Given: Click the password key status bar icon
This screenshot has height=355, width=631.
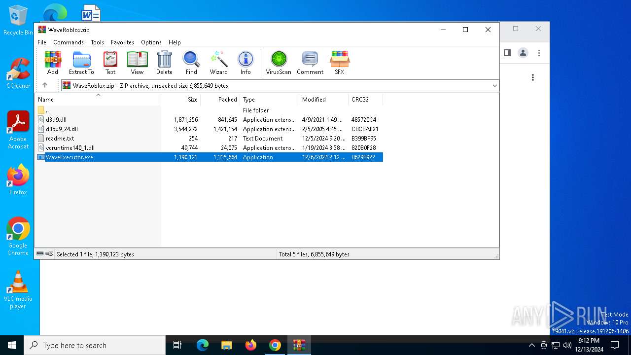Looking at the screenshot, I should click(49, 254).
